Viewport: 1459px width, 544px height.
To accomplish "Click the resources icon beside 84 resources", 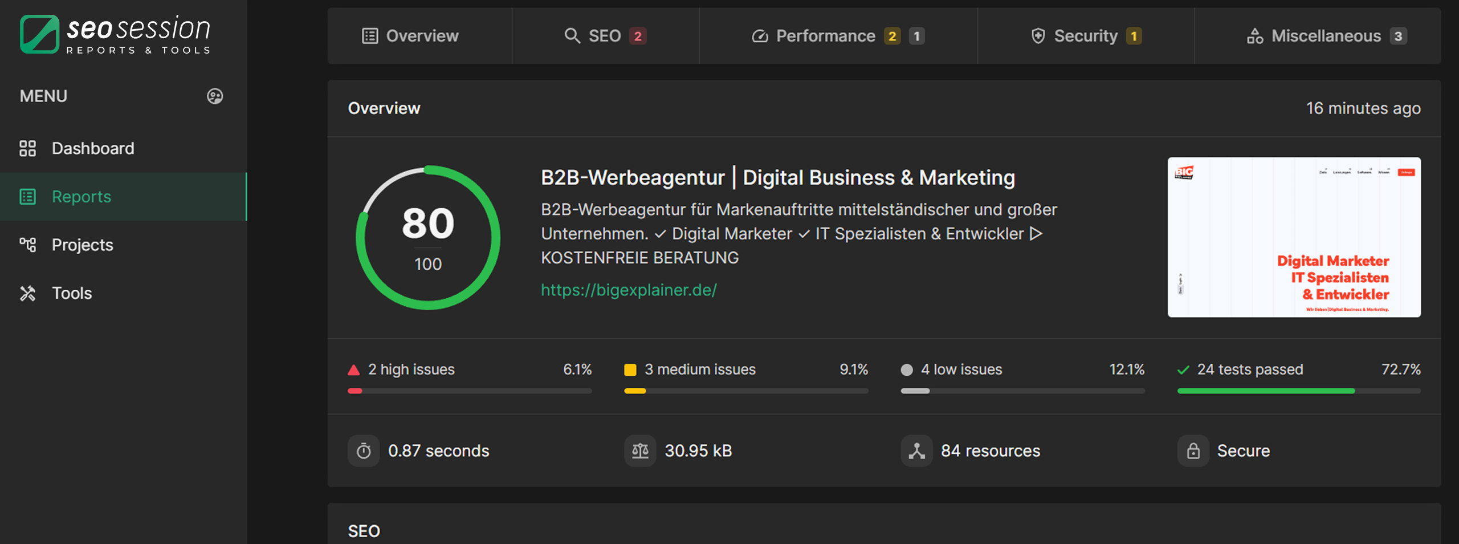I will coord(918,450).
